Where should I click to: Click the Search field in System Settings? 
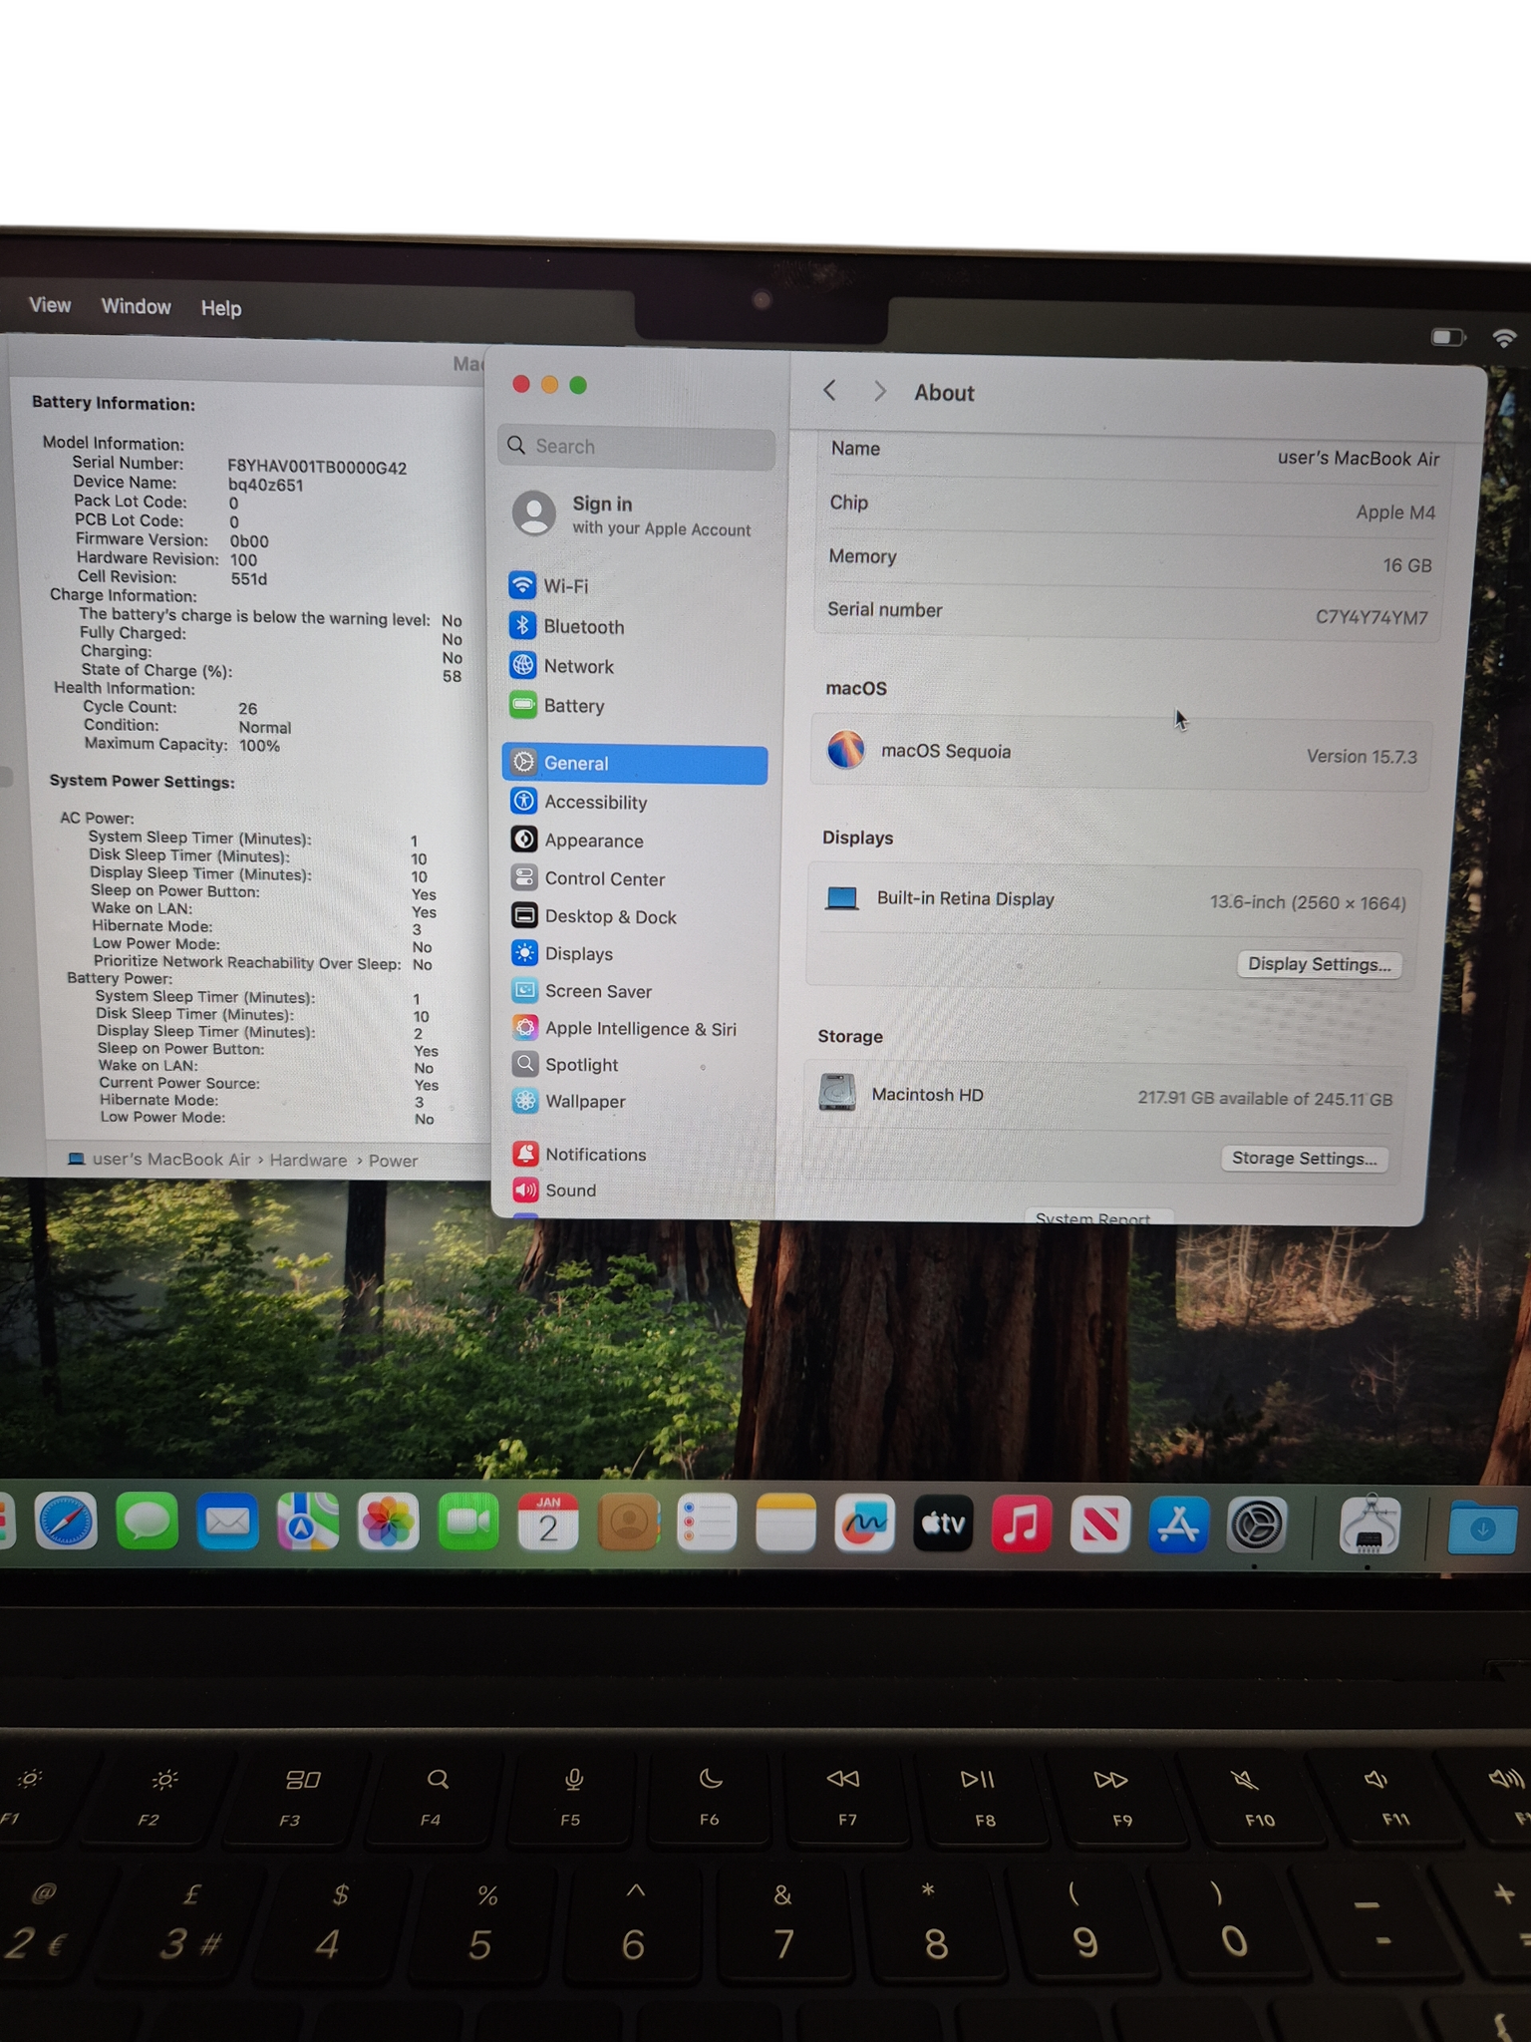[638, 447]
